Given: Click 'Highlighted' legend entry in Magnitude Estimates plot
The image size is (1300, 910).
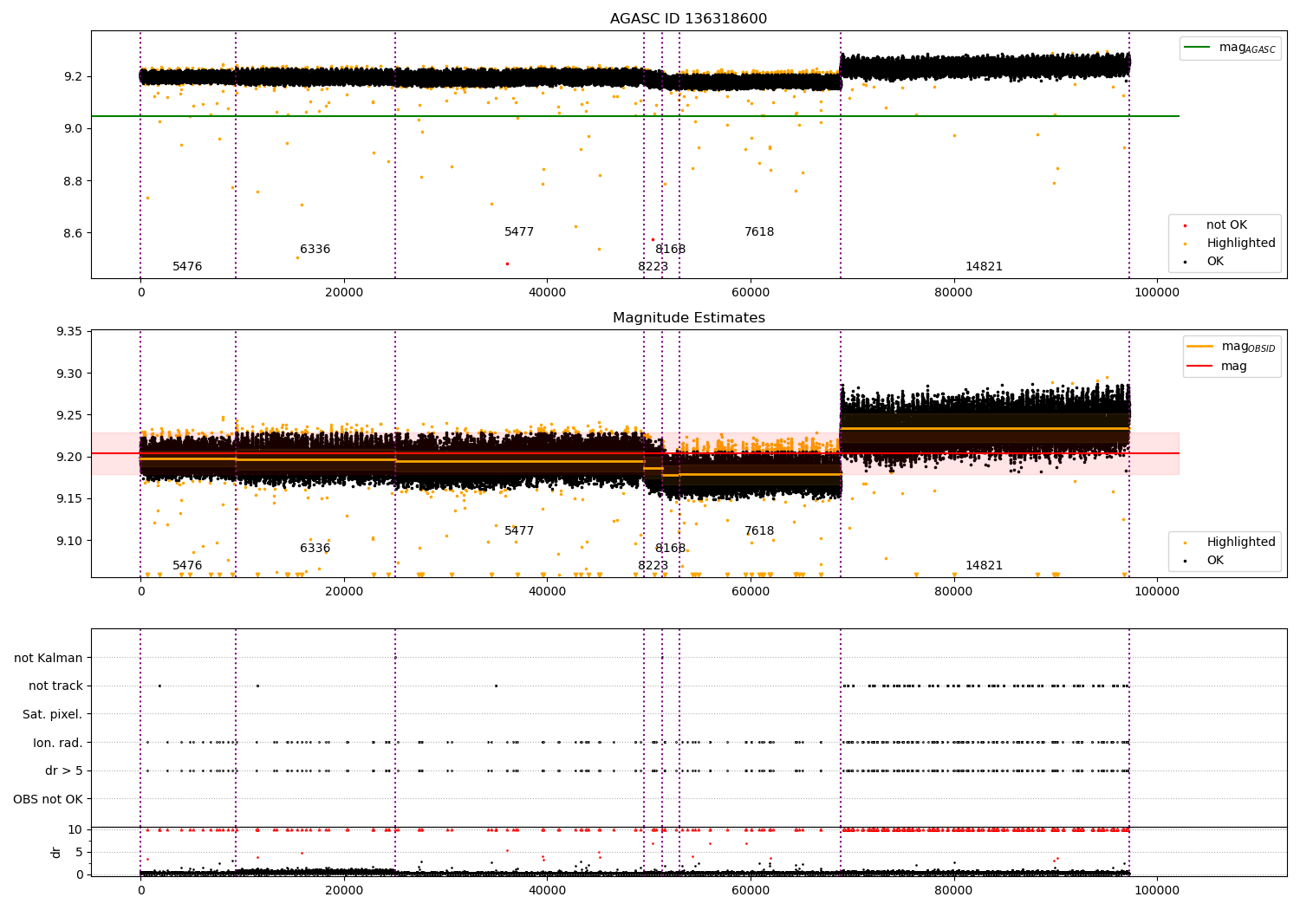Looking at the screenshot, I should click(x=1240, y=543).
